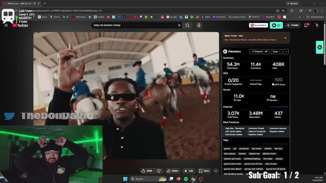Expand the Next: Drake - War playlist

285,38
